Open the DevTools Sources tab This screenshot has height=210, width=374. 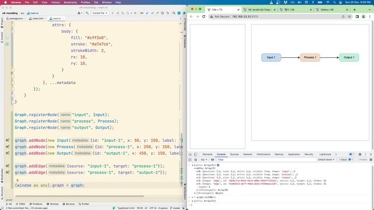[x=234, y=155]
